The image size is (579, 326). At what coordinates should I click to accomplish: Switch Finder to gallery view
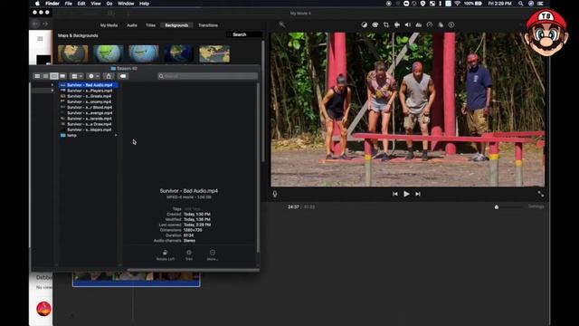(62, 76)
